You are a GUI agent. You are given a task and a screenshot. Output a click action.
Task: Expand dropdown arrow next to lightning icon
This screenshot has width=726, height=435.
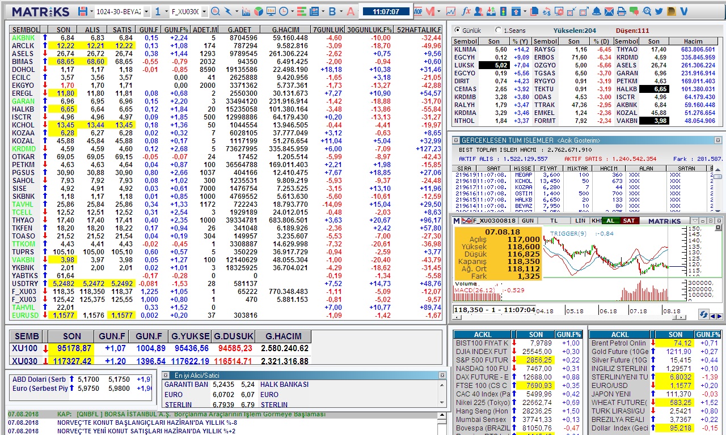[x=237, y=11]
